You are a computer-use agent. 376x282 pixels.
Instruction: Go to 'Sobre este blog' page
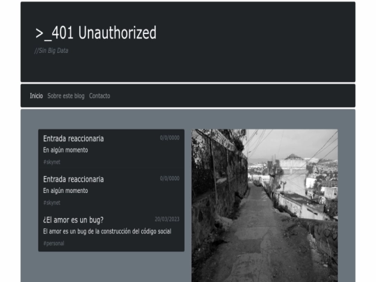pos(66,96)
